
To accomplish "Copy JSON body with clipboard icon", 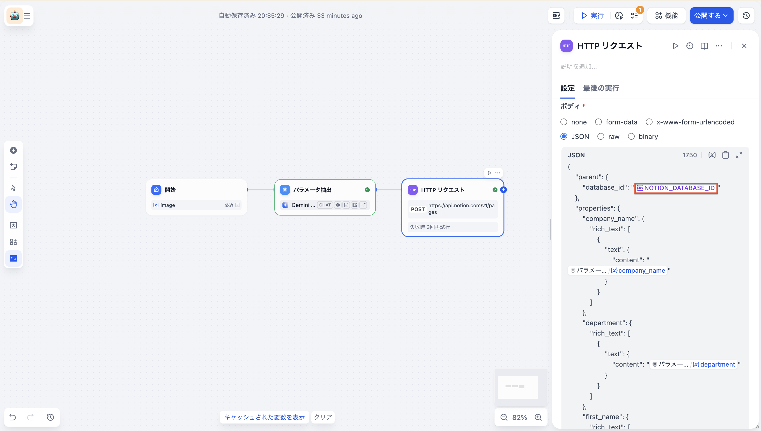I will pyautogui.click(x=726, y=155).
